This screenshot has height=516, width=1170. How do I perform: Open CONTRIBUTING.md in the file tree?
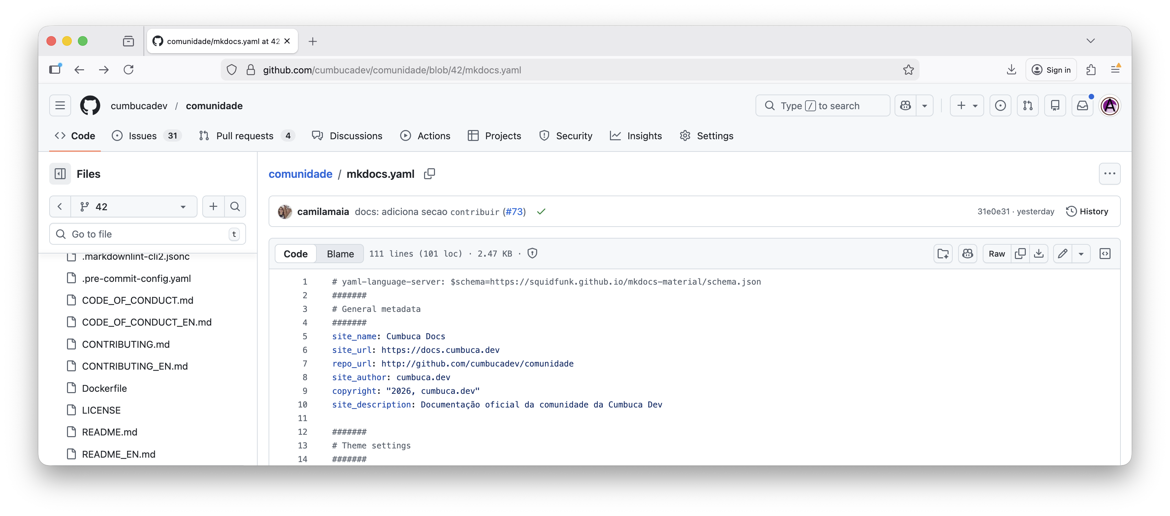coord(126,344)
